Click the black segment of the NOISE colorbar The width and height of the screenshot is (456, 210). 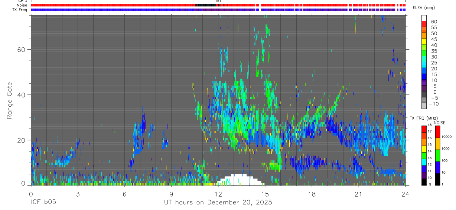[x=437, y=179]
